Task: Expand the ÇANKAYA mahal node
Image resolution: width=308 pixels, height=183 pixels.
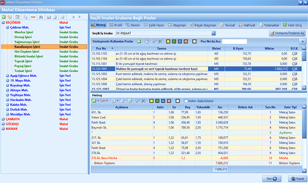Action: (3, 119)
